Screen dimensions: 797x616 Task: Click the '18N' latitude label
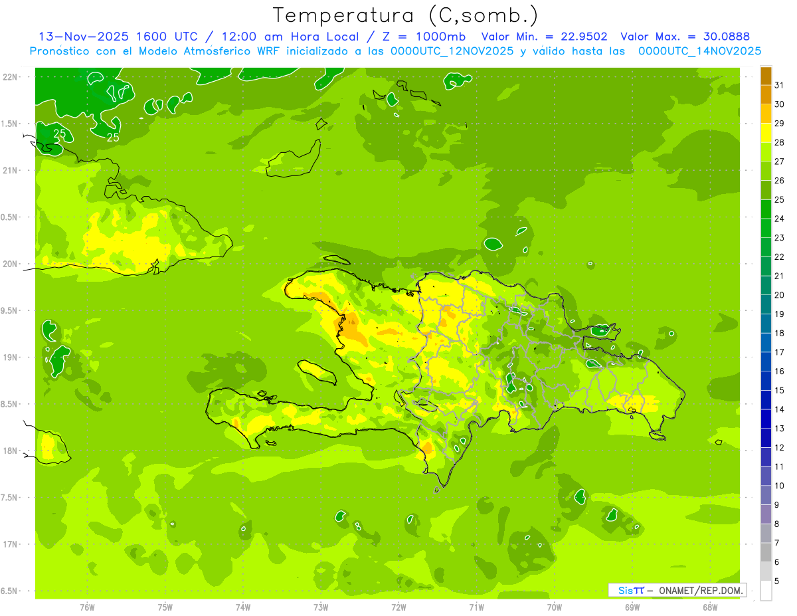pyautogui.click(x=9, y=451)
